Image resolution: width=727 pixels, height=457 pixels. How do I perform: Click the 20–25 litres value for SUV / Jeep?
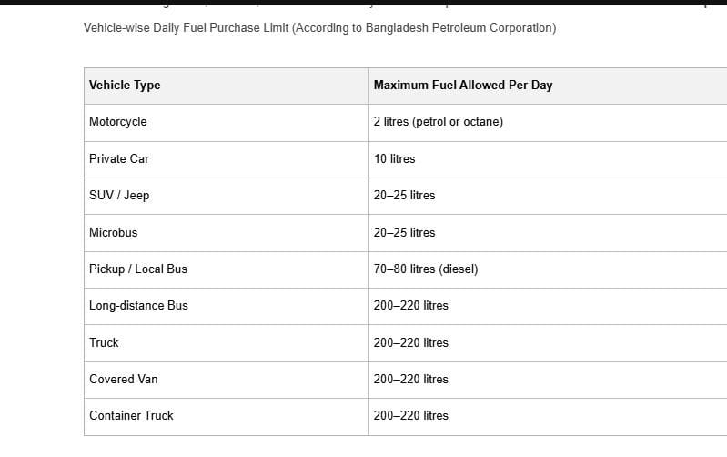pos(404,195)
